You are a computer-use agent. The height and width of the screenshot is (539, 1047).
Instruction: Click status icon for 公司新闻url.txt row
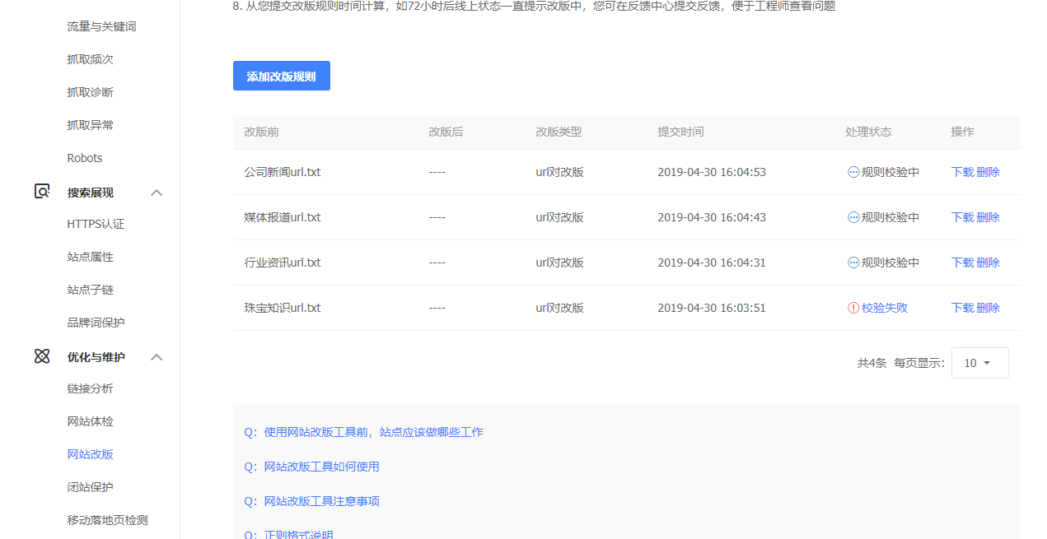(x=853, y=172)
